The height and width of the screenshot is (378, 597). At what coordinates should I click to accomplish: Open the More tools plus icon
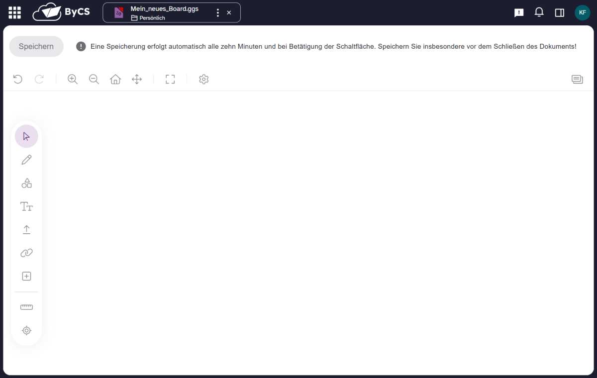point(26,276)
